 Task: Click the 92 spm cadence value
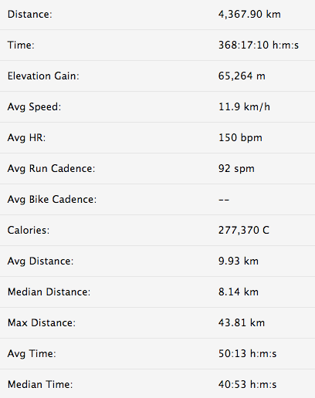[236, 169]
